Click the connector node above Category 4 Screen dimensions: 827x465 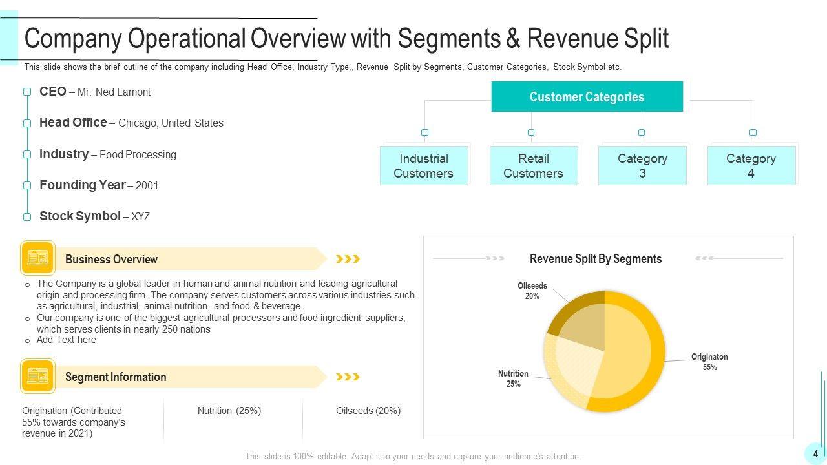753,132
